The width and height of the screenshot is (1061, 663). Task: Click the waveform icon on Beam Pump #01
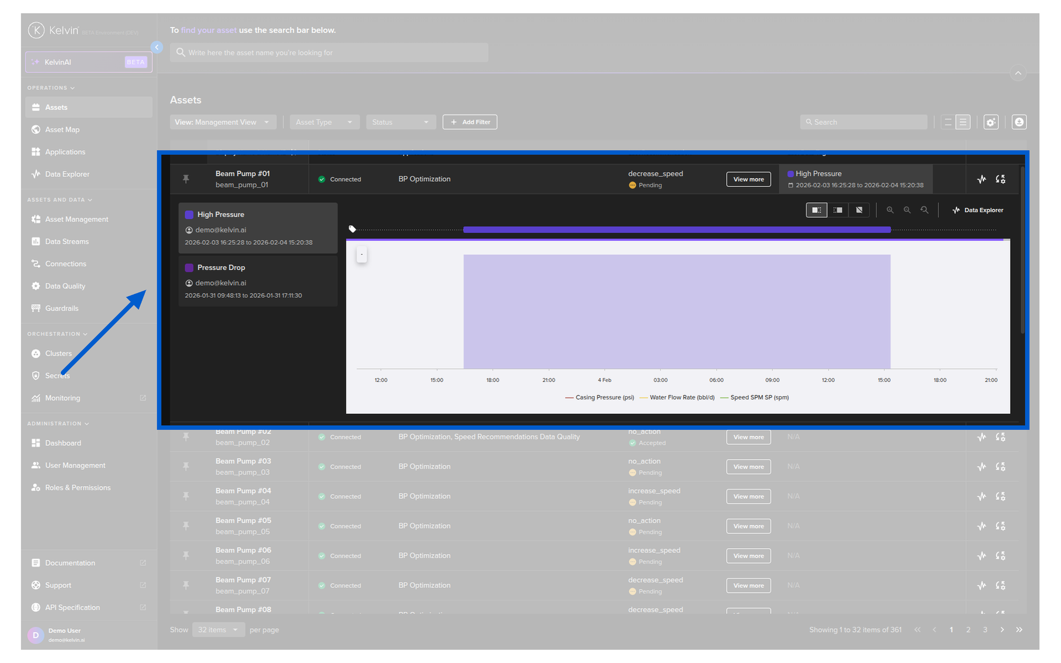tap(981, 179)
